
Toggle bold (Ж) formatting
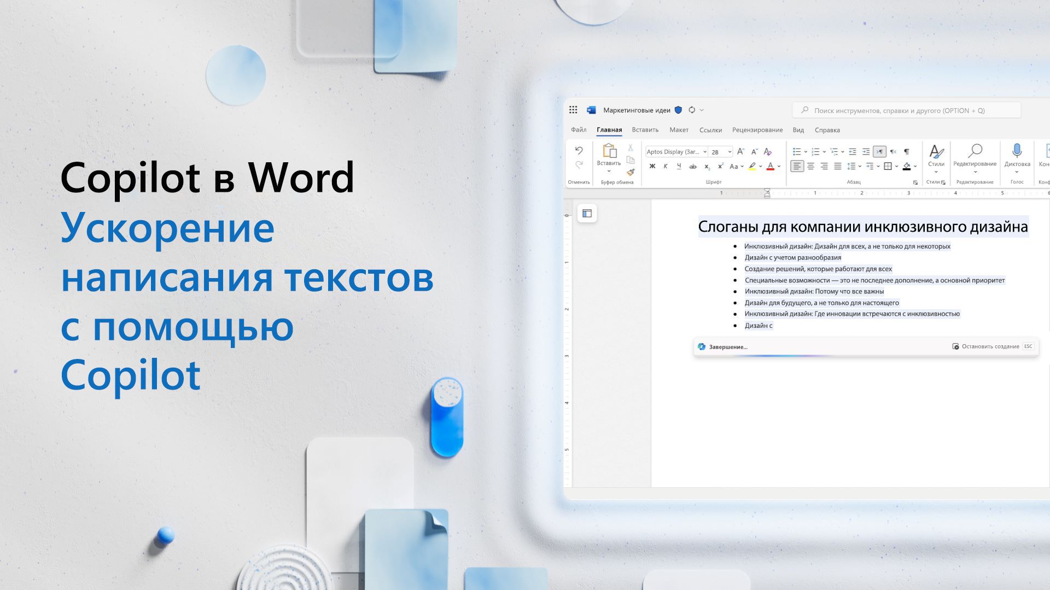[652, 166]
